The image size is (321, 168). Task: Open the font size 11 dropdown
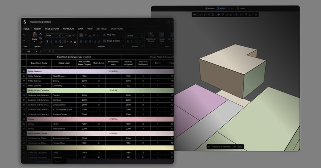(x=64, y=36)
